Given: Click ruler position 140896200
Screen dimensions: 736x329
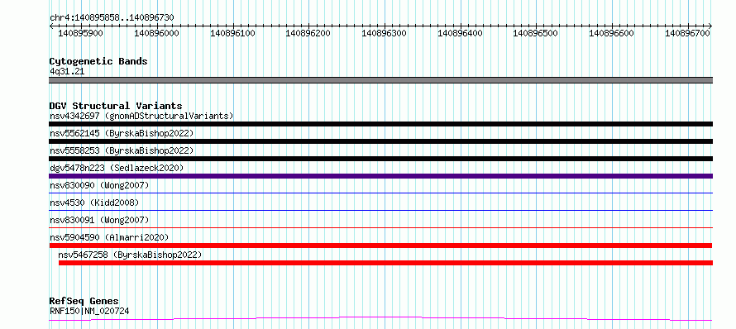Looking at the screenshot, I should [x=308, y=33].
